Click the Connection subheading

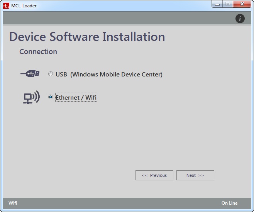point(38,52)
